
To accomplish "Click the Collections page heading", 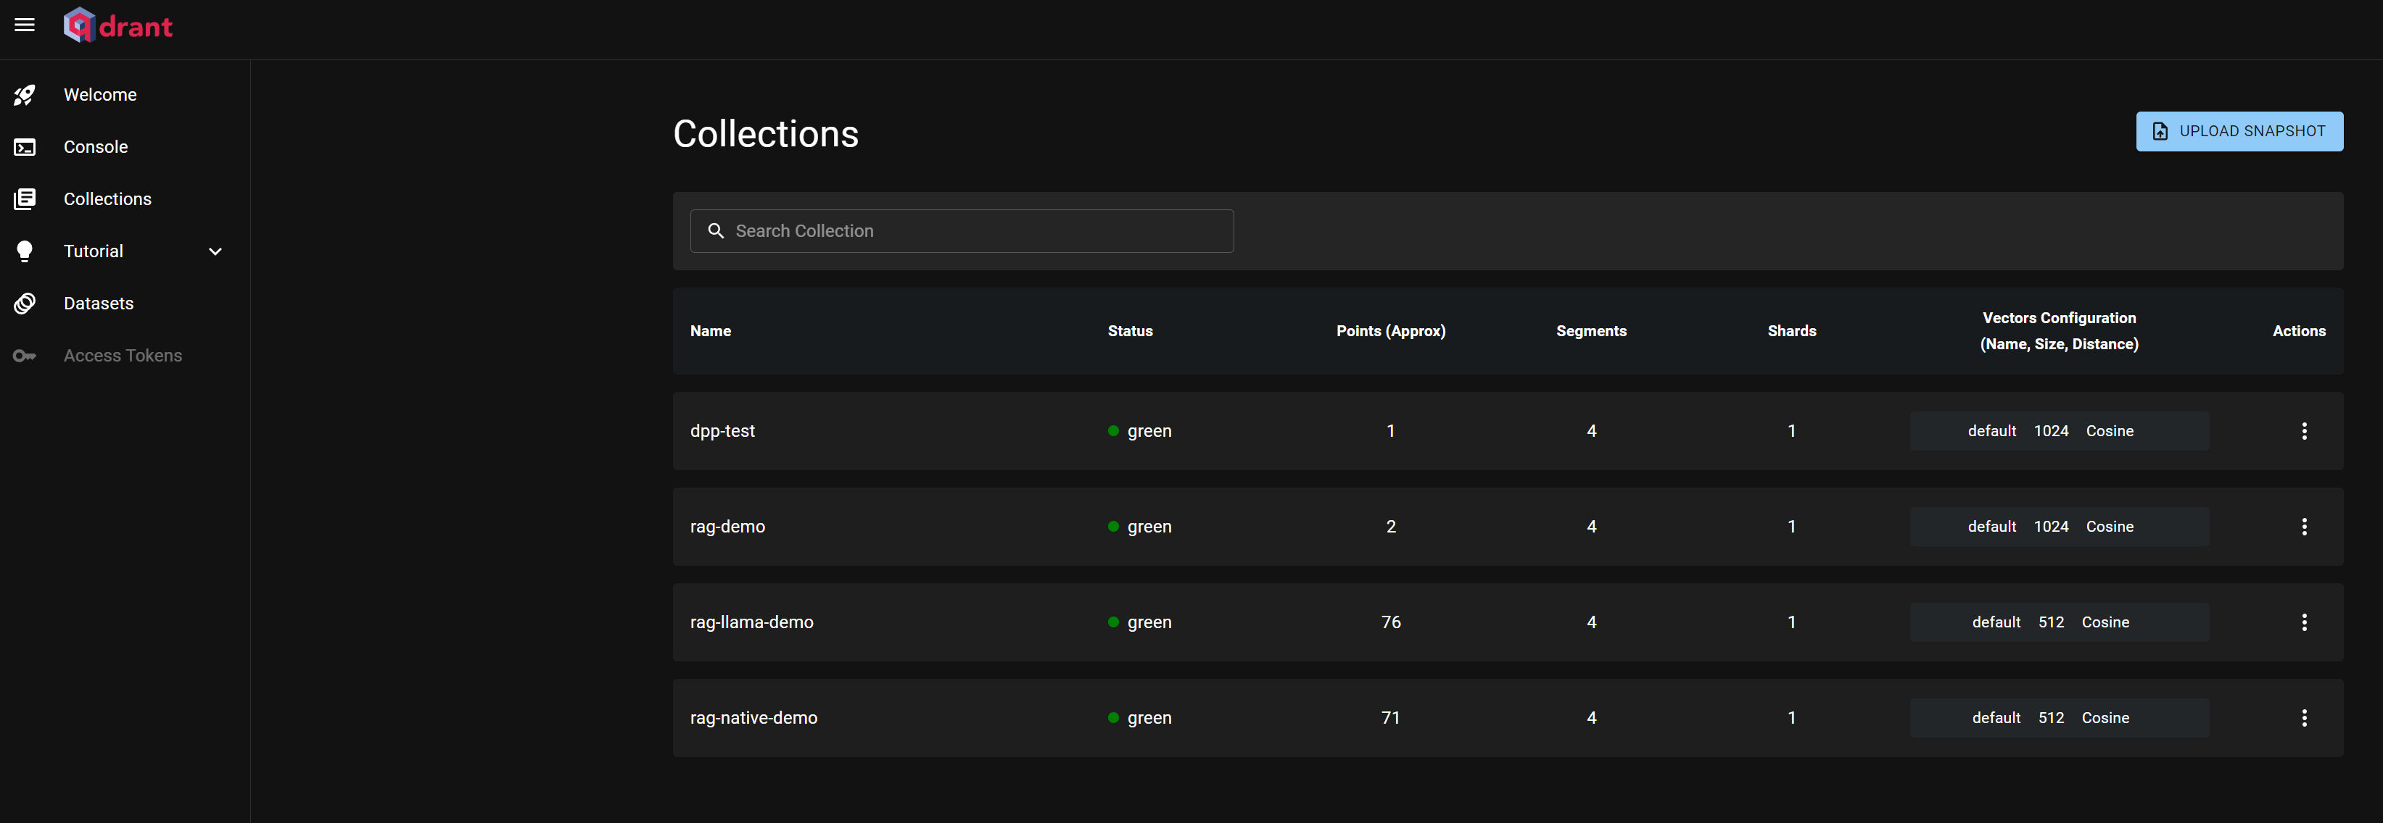I will pos(765,134).
